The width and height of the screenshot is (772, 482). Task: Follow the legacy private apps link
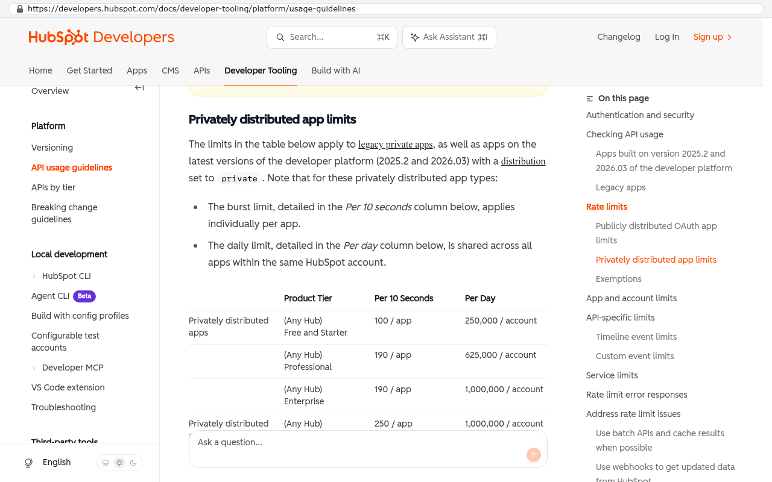[x=396, y=145]
